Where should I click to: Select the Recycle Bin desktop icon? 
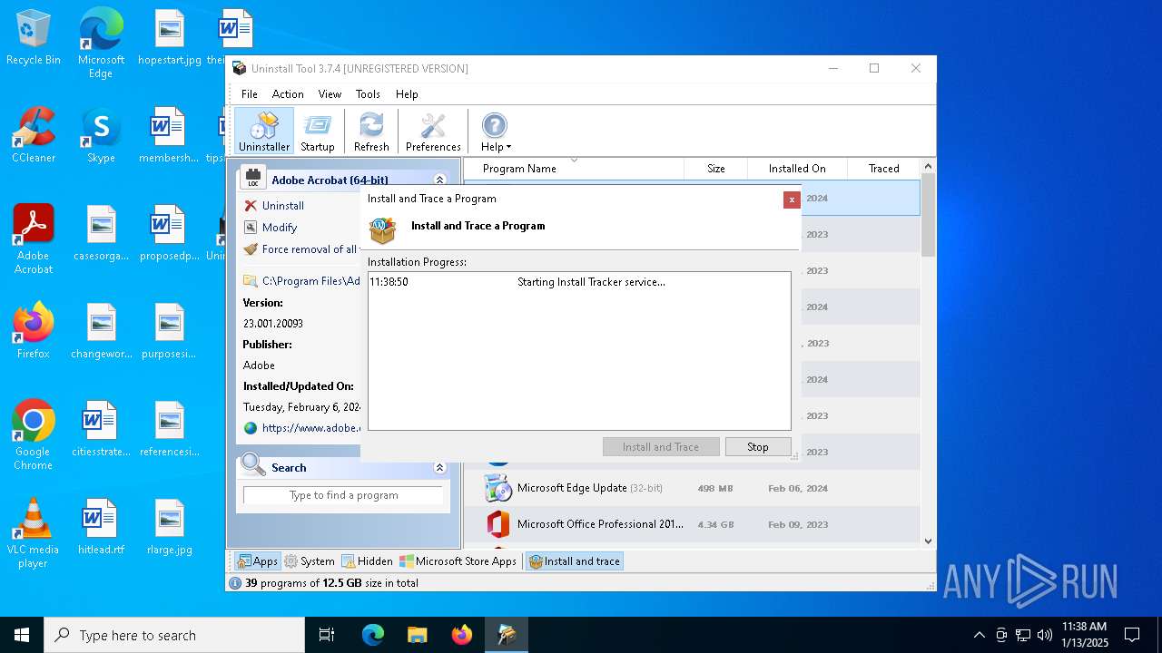[34, 38]
